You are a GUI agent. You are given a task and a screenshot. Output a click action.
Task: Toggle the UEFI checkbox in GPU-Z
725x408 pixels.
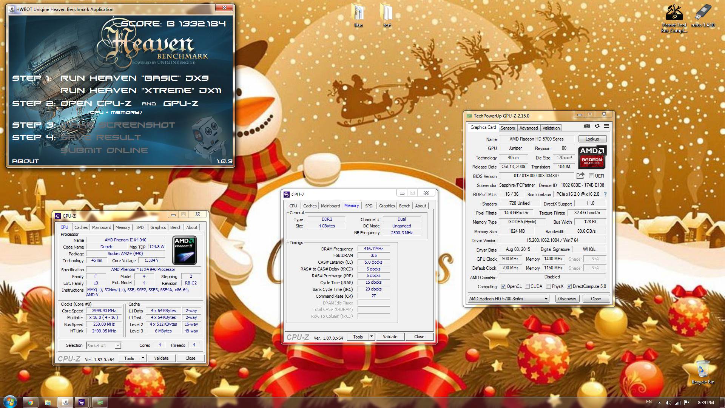(x=591, y=176)
